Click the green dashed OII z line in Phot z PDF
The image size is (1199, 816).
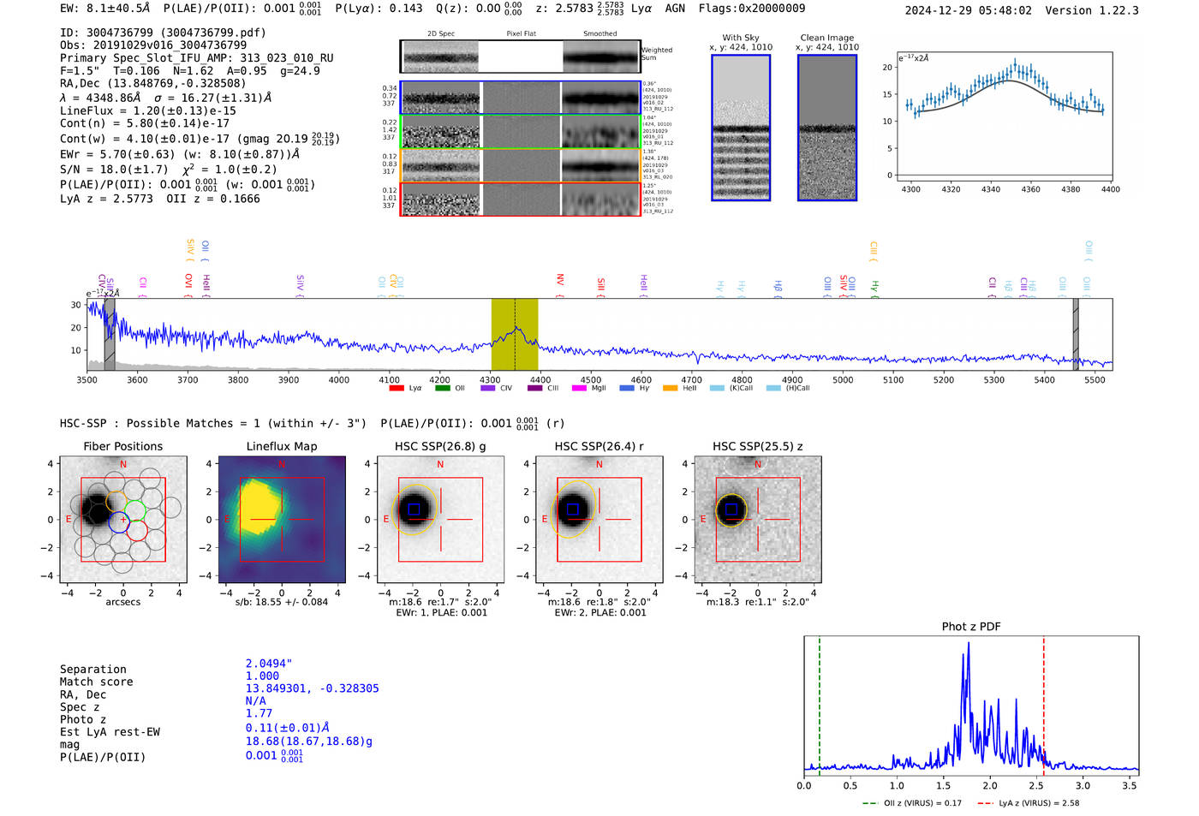click(820, 706)
